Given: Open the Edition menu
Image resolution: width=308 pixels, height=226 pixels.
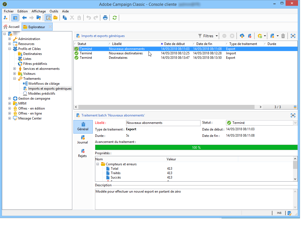Looking at the screenshot, I should (22, 11).
